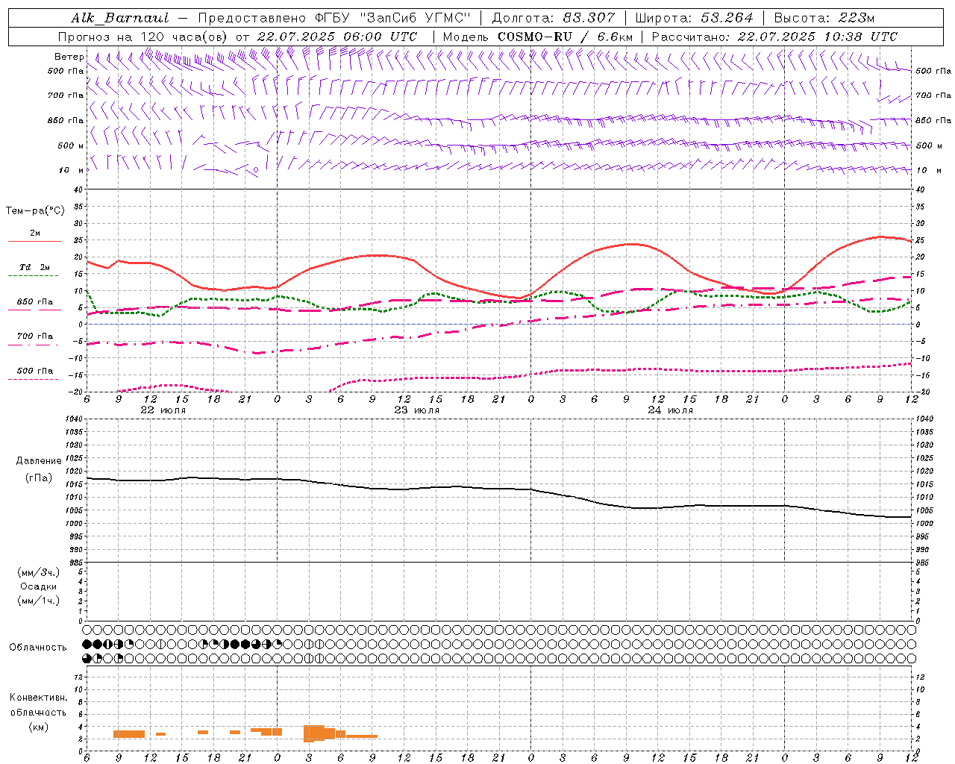Select the Тем-ра(°C) panel title
955x764 pixels.
point(35,211)
